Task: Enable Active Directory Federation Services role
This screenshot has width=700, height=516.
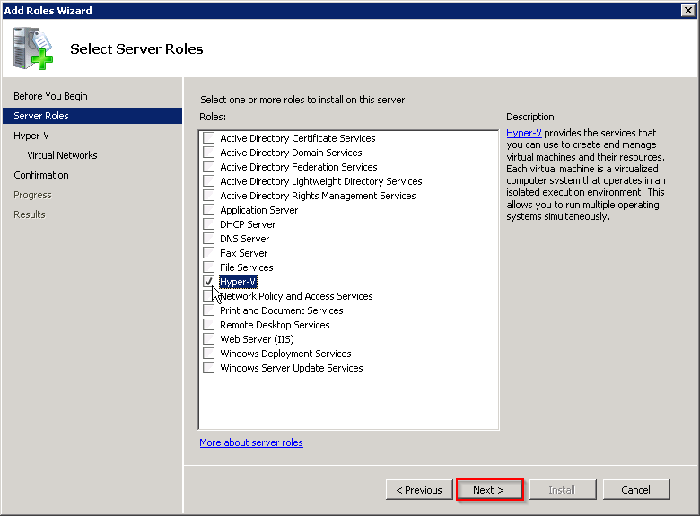Action: 208,167
